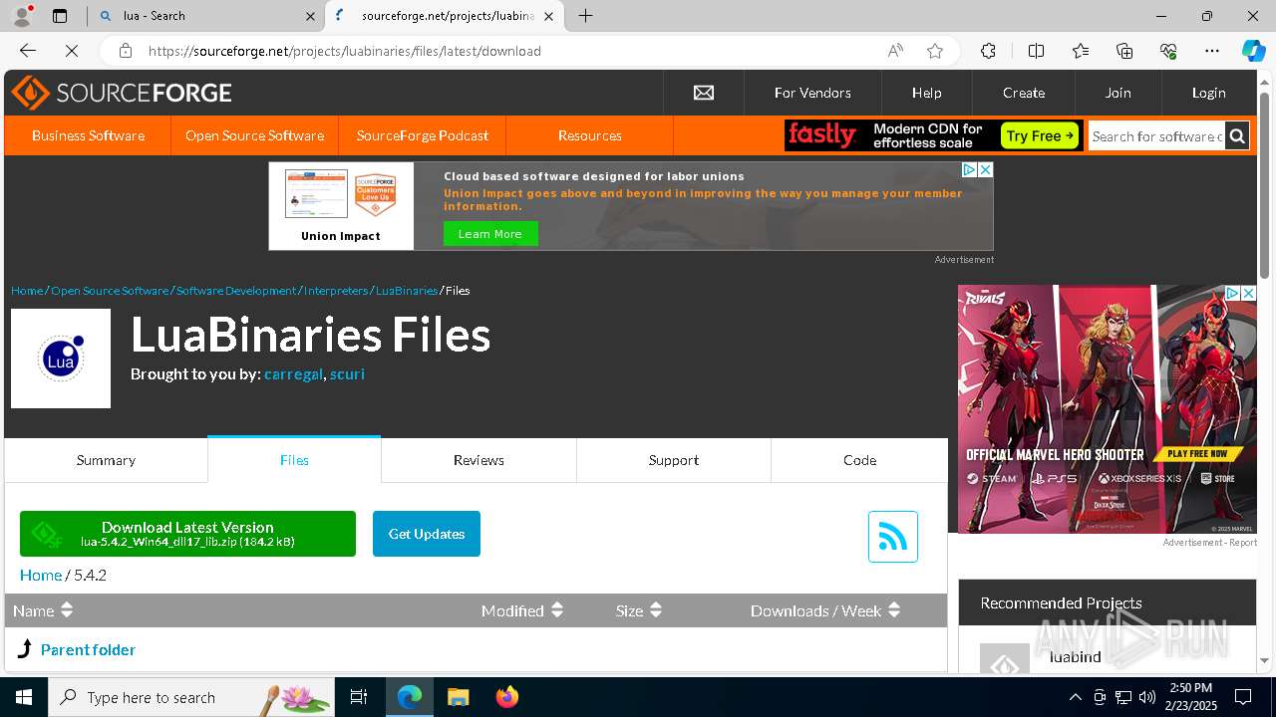Open Settings and more menu

tap(1212, 51)
